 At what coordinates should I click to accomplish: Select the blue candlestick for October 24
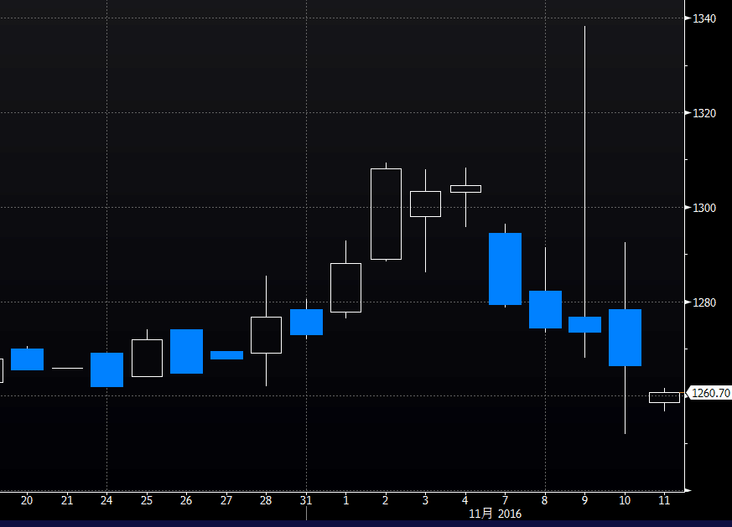coord(106,369)
